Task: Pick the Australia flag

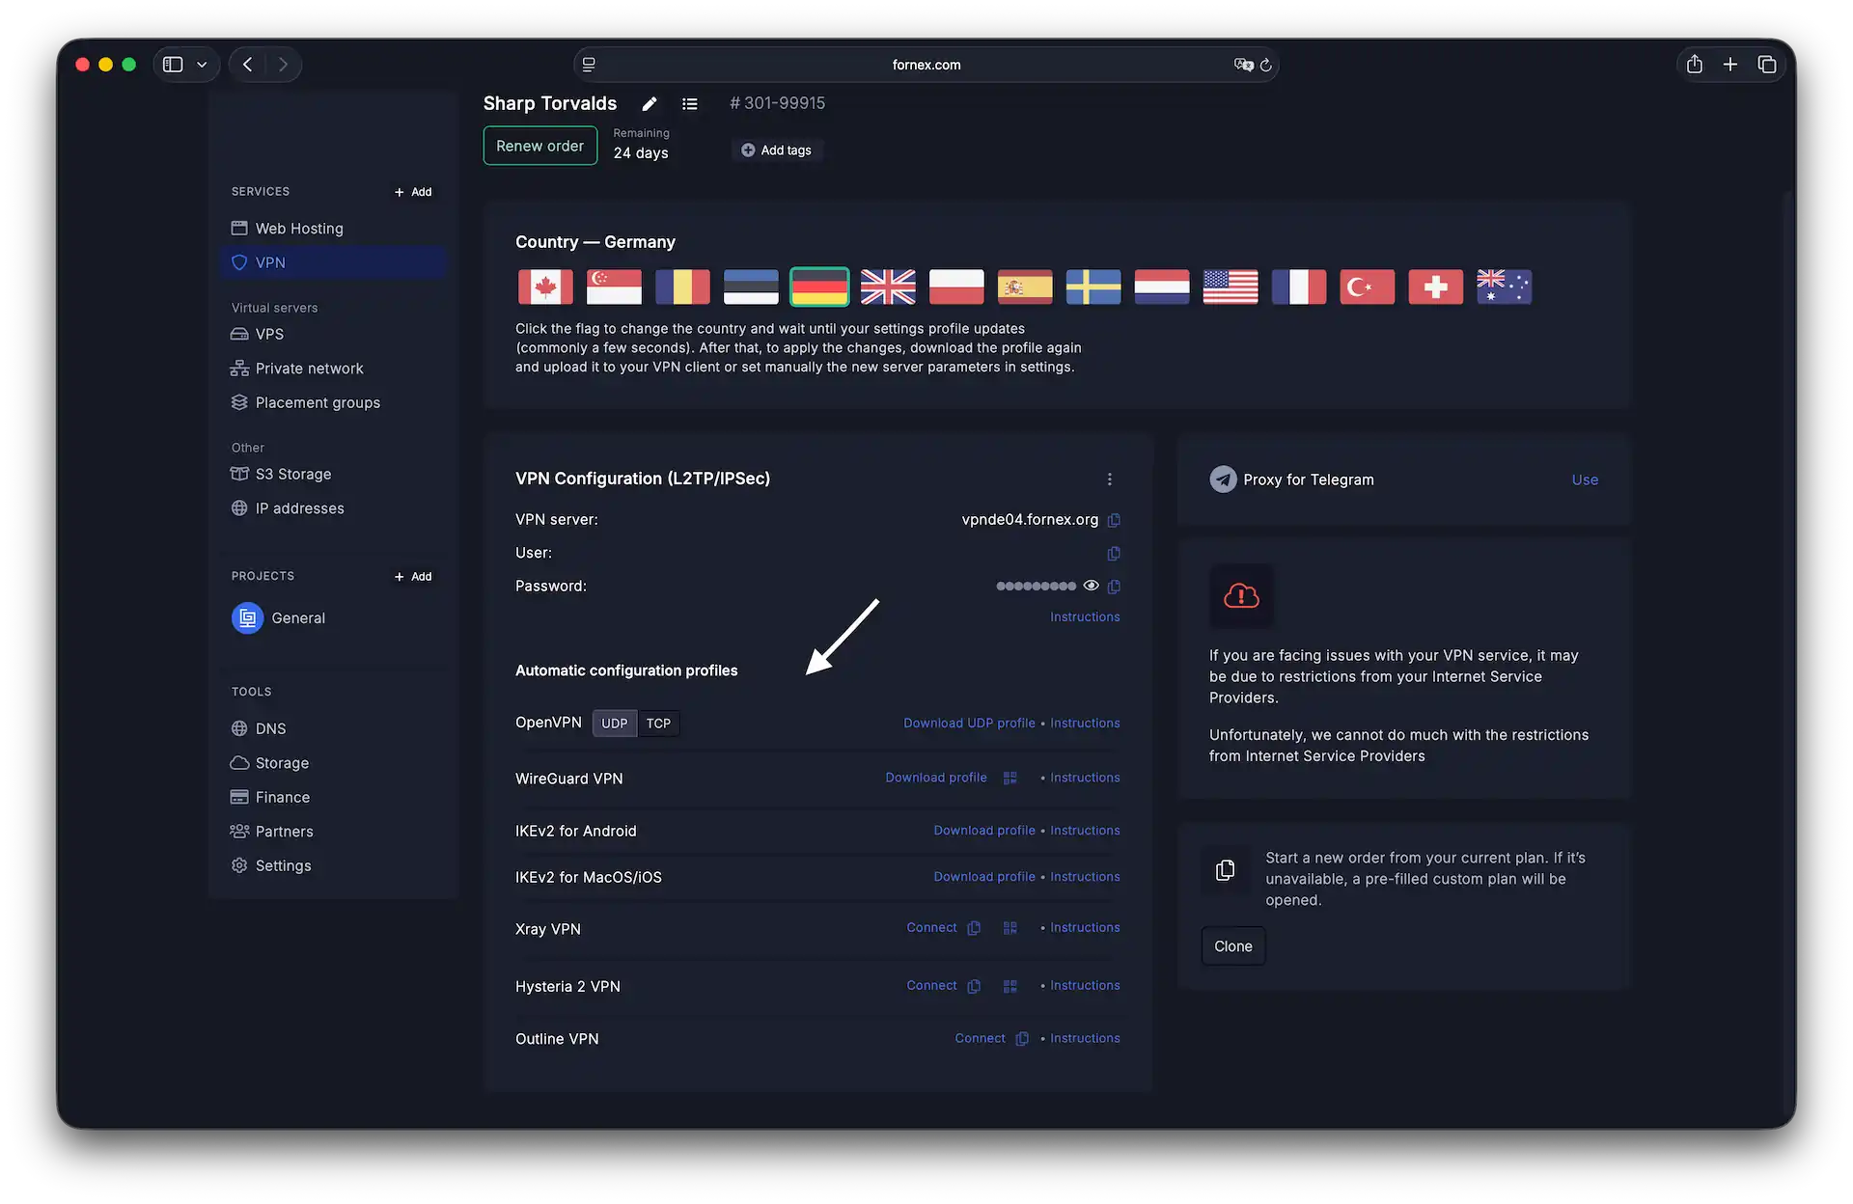Action: tap(1505, 287)
